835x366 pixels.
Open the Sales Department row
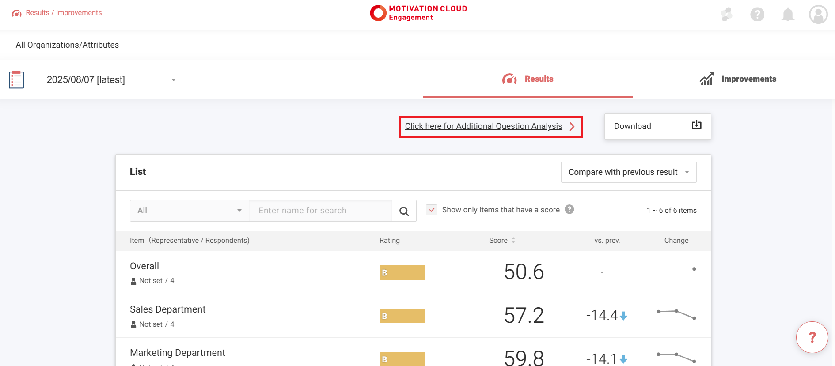click(x=168, y=309)
